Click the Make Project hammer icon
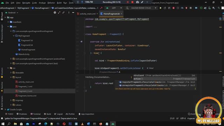Screen dimensions: 224x126 101,8
